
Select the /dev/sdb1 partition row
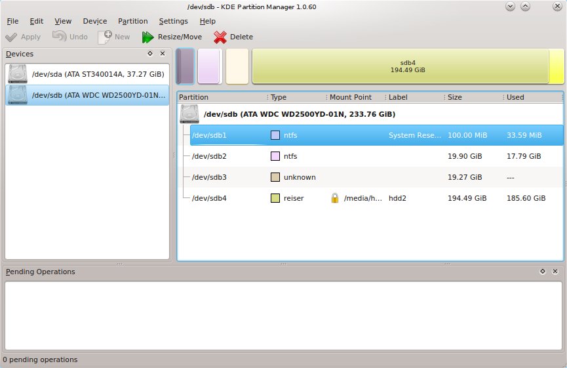[377, 135]
